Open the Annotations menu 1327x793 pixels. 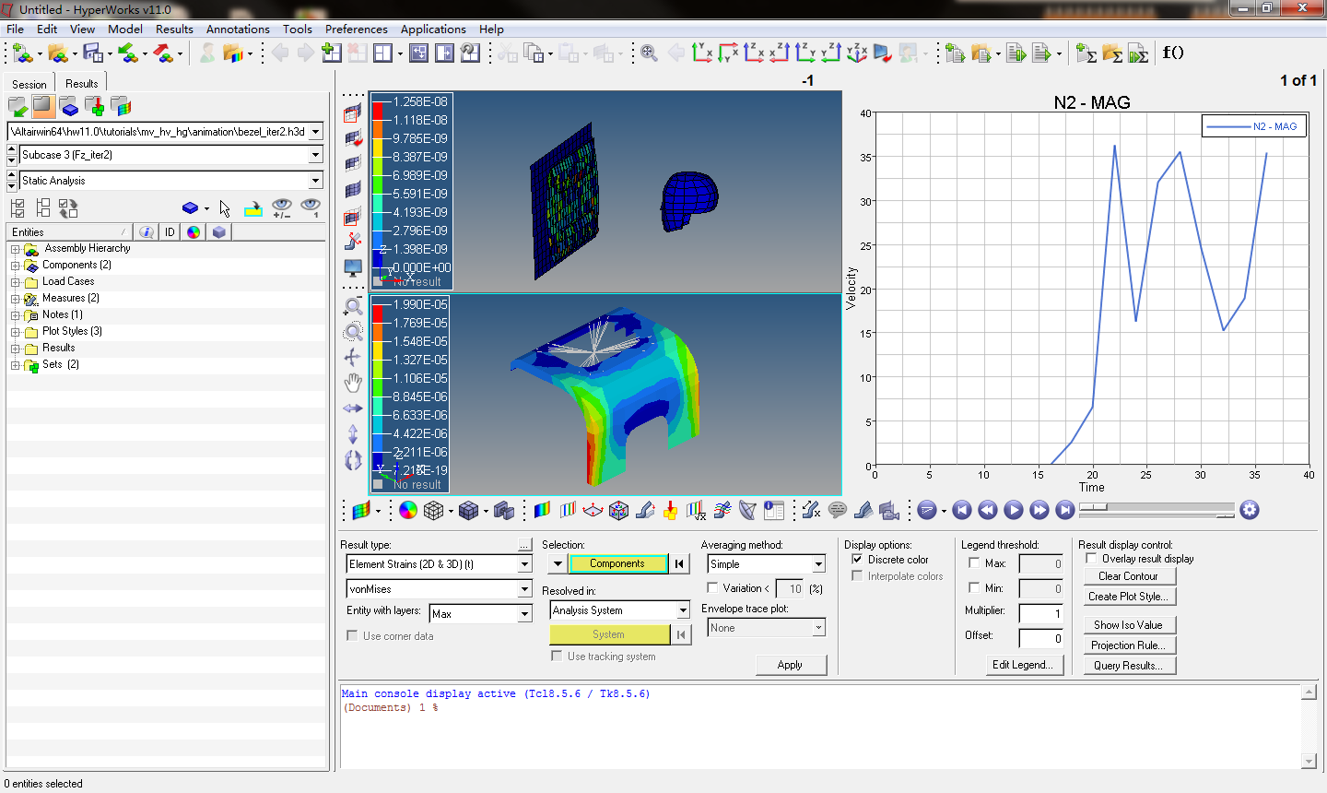(x=238, y=30)
